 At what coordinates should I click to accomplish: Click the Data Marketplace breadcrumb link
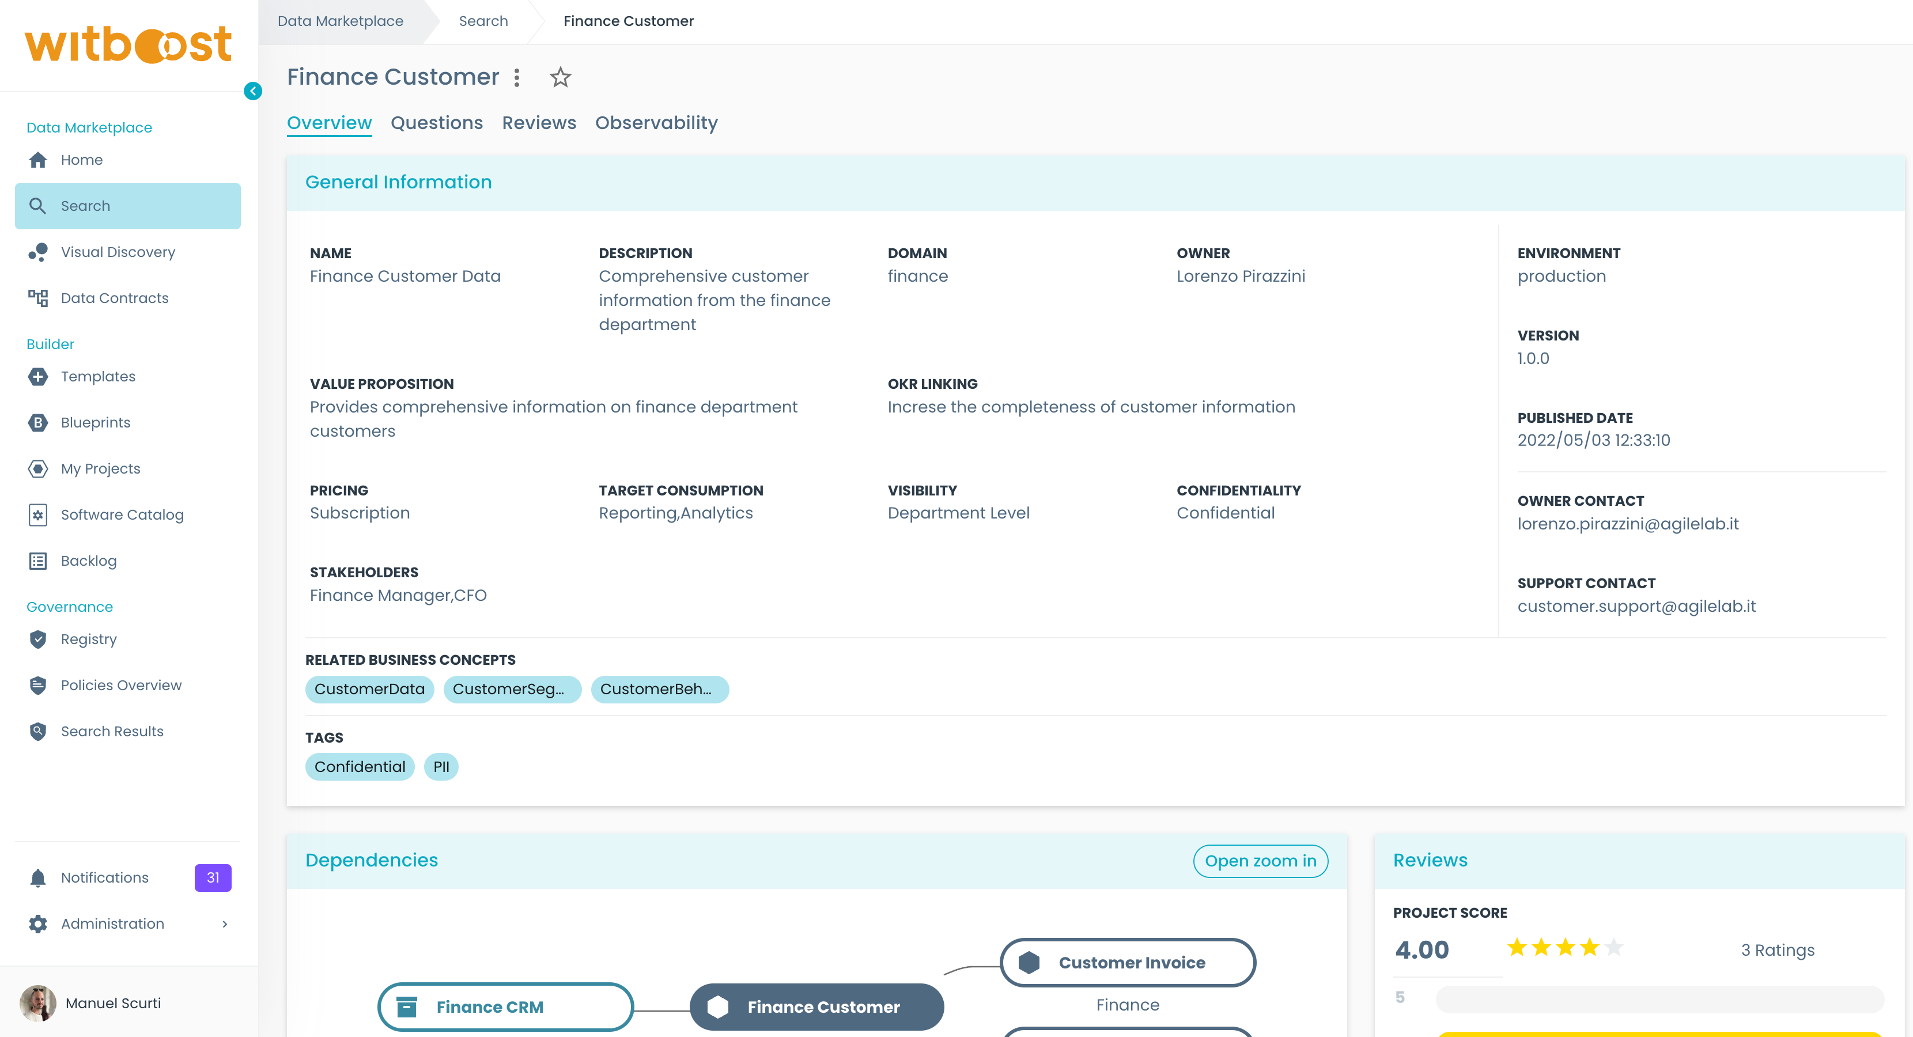pos(340,21)
